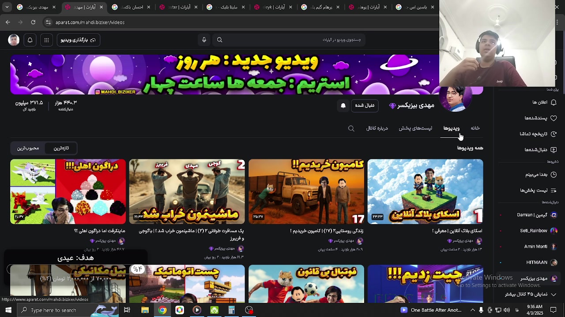The width and height of the screenshot is (565, 317).
Task: Open the Windows notification center icon
Action: point(553,310)
